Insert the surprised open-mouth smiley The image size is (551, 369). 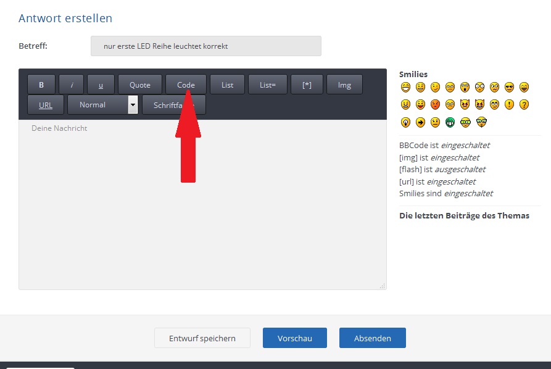click(x=465, y=87)
